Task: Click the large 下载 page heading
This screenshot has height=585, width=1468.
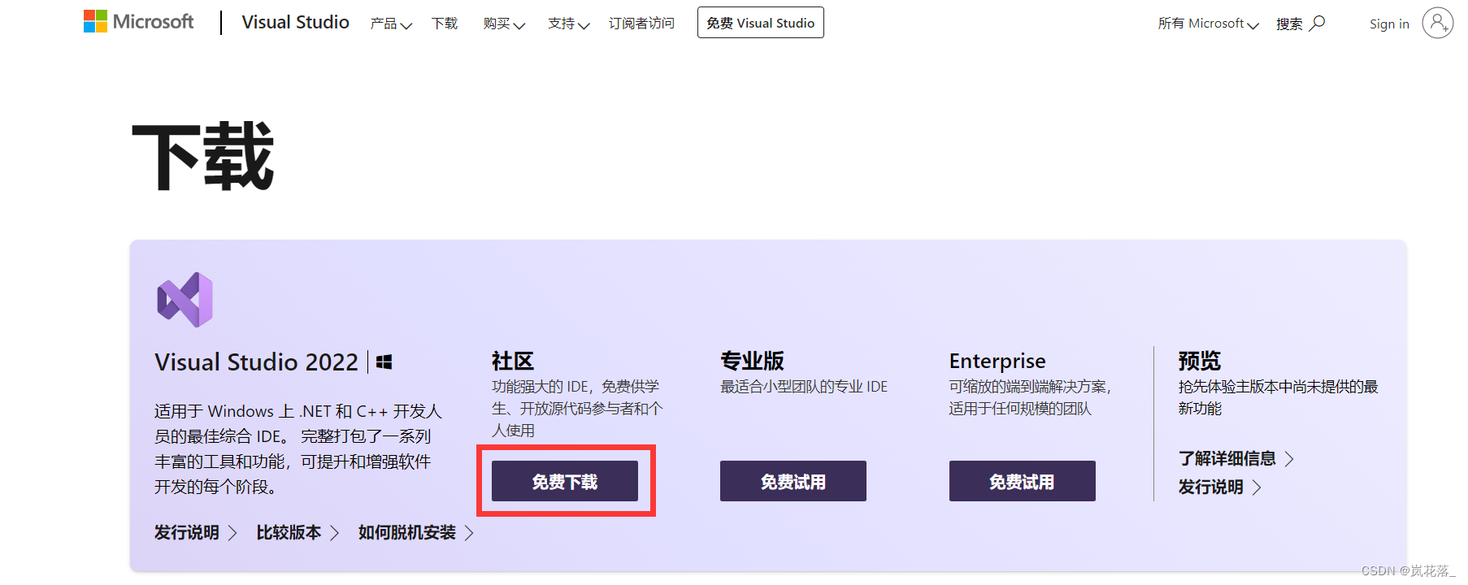Action: (x=203, y=156)
